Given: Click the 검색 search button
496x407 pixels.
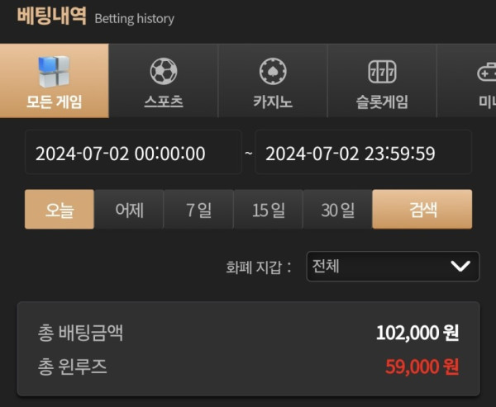Looking at the screenshot, I should pos(422,209).
